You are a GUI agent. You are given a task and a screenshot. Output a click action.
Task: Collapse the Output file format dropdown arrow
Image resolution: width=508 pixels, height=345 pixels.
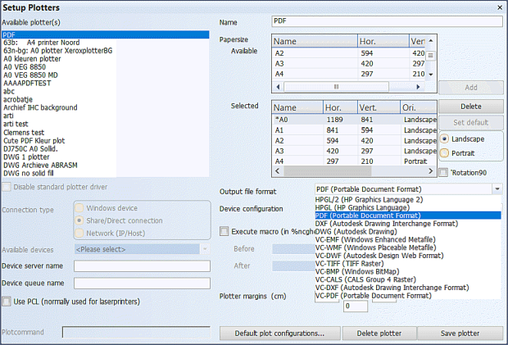tap(497, 189)
